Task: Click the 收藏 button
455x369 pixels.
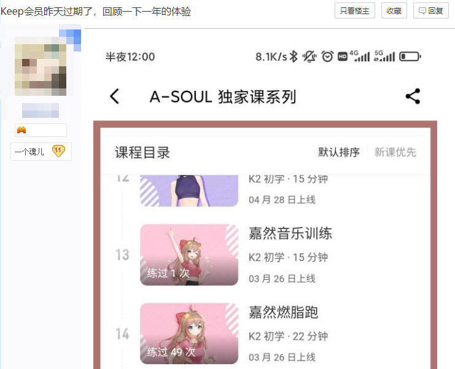Action: 394,10
